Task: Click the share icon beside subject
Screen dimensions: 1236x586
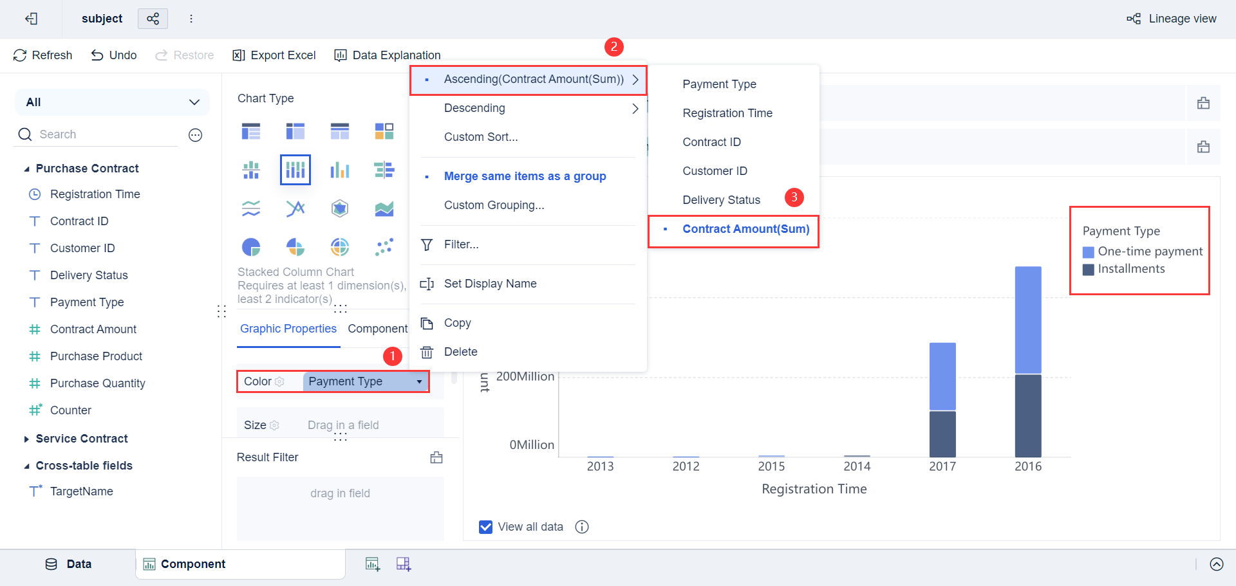Action: [153, 19]
